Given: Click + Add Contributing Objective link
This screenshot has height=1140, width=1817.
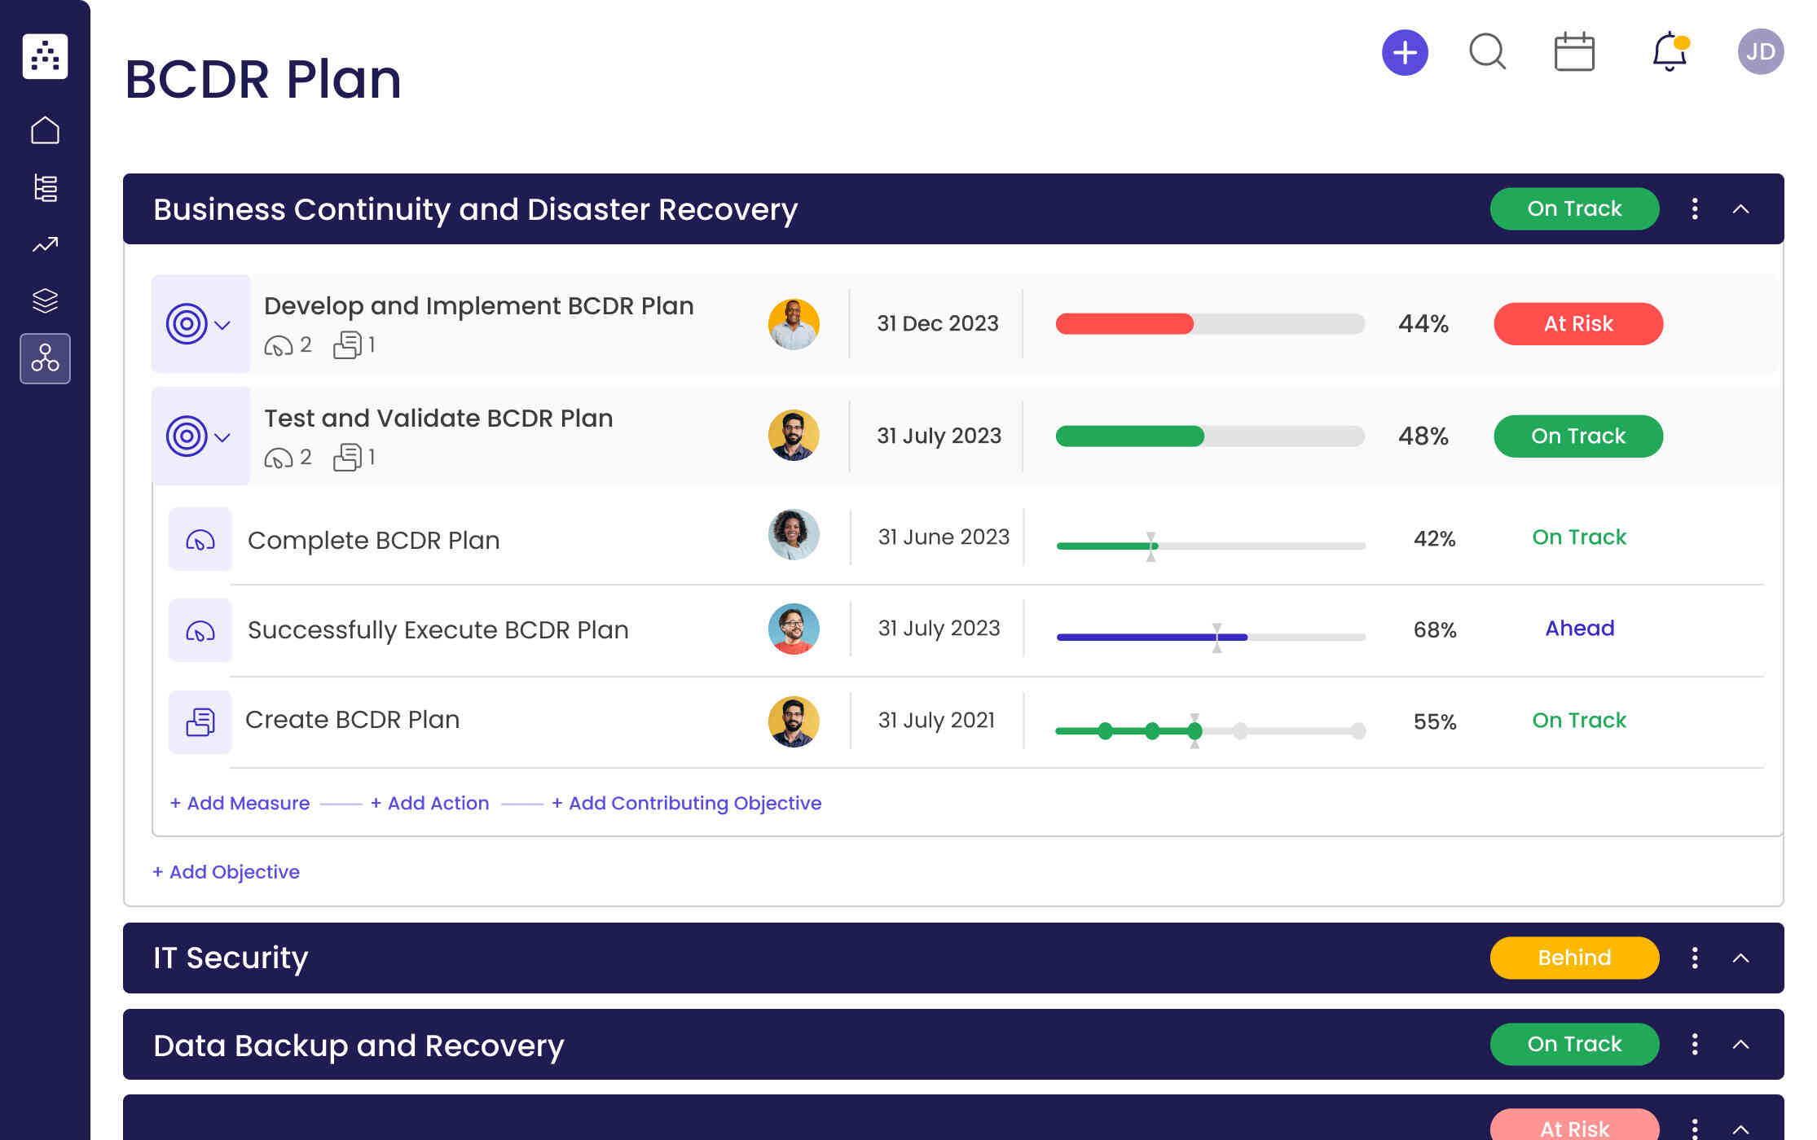Looking at the screenshot, I should click(687, 803).
